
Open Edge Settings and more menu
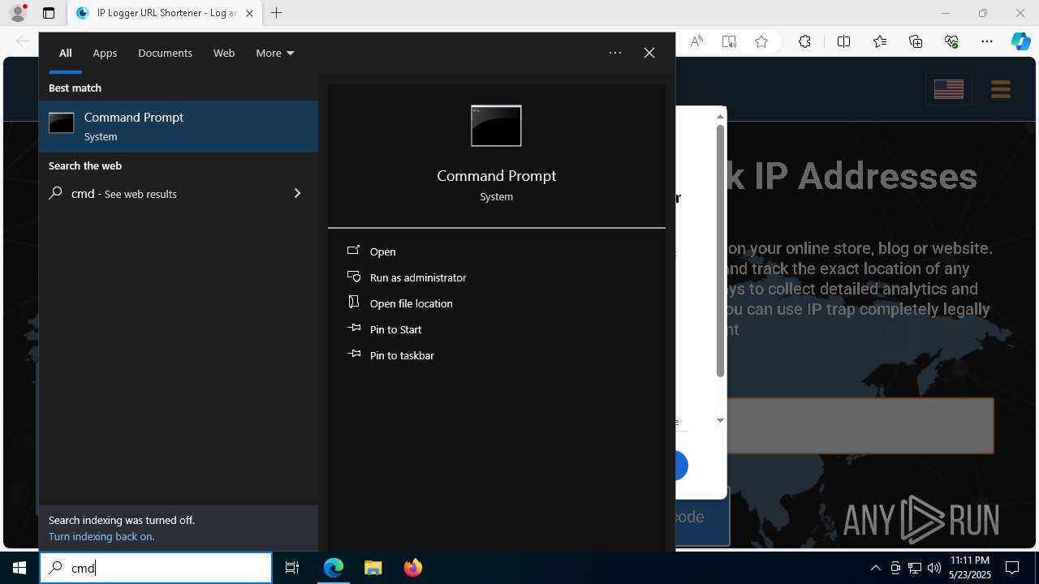(x=987, y=41)
